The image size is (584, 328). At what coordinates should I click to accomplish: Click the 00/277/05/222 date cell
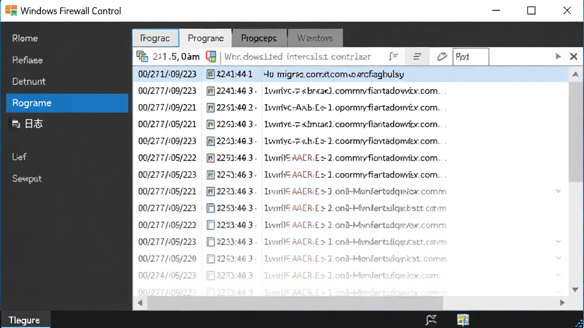[x=167, y=158]
